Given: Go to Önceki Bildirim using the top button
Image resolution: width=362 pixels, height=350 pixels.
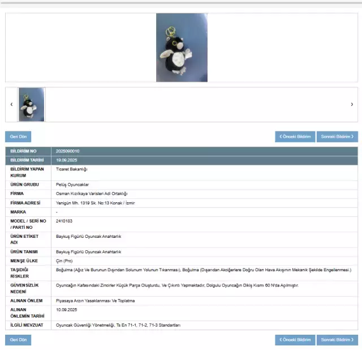Looking at the screenshot, I should [295, 136].
